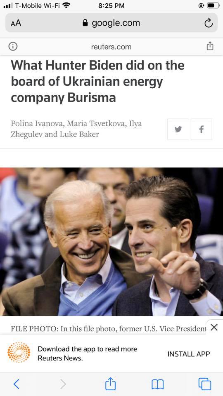Tap the Reuters orange dotted logo
Viewport: 223px width, 396px height.
tap(19, 352)
